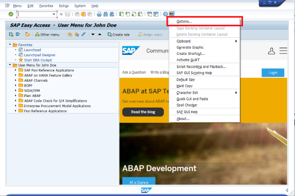Click the grey Cancel icon
295x196 pixels.
(x=90, y=14)
